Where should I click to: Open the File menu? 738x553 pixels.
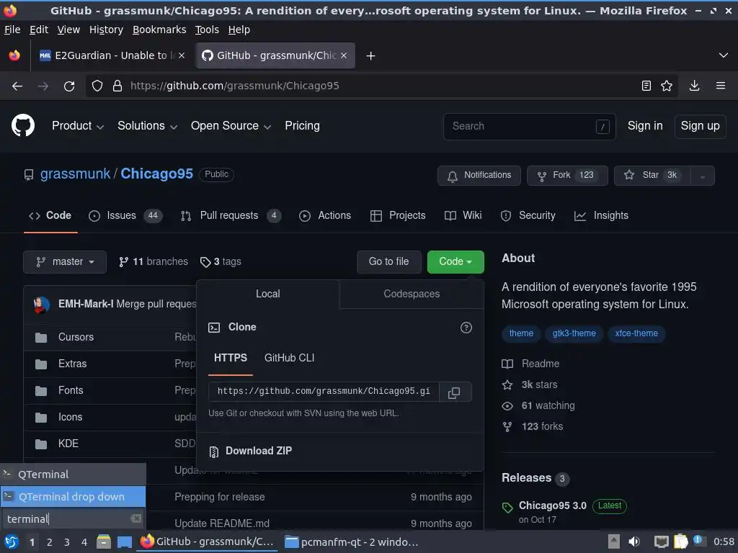[x=12, y=30]
